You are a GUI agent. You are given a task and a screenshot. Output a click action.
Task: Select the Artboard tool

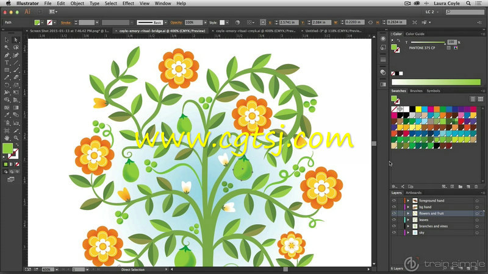(7, 131)
